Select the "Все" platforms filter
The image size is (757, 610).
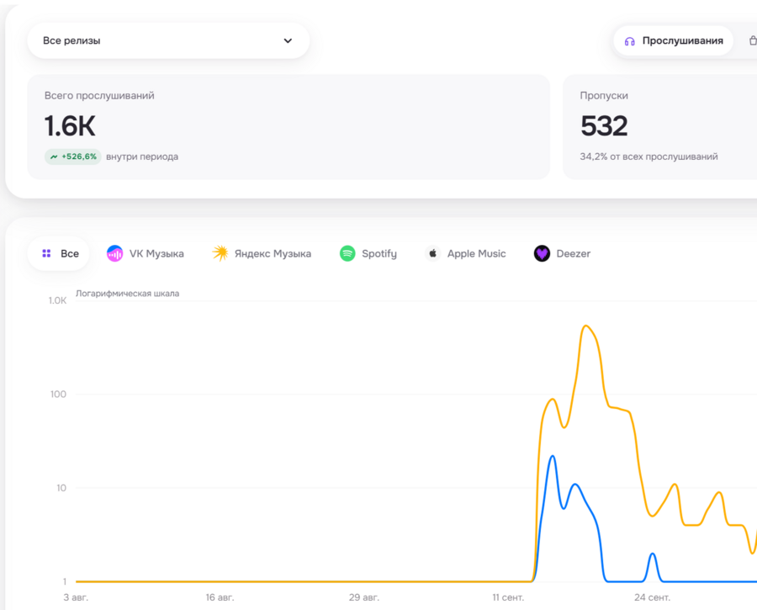59,253
